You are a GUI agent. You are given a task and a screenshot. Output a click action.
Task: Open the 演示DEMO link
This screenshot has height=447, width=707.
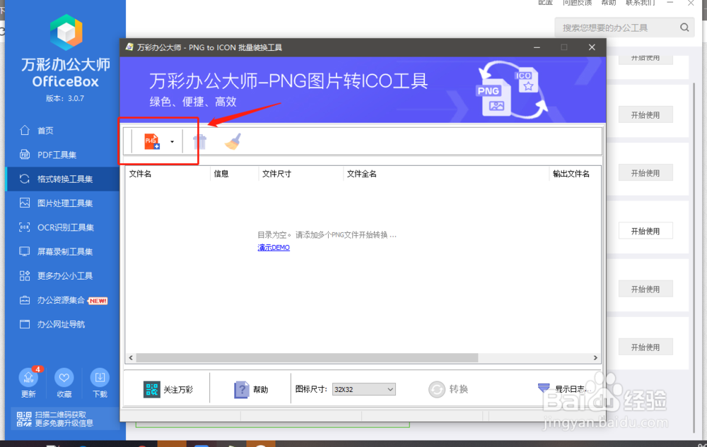[x=274, y=248]
